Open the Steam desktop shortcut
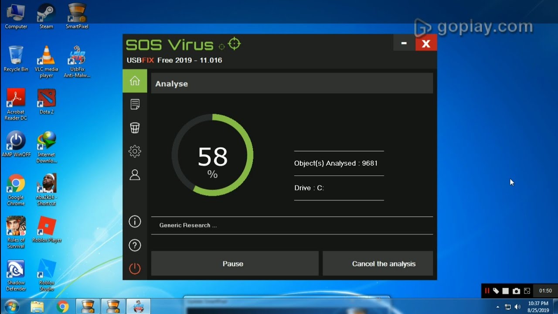 click(46, 17)
